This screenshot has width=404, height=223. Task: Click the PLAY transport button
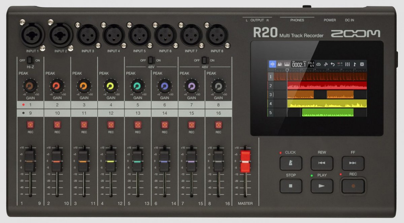tap(322, 186)
